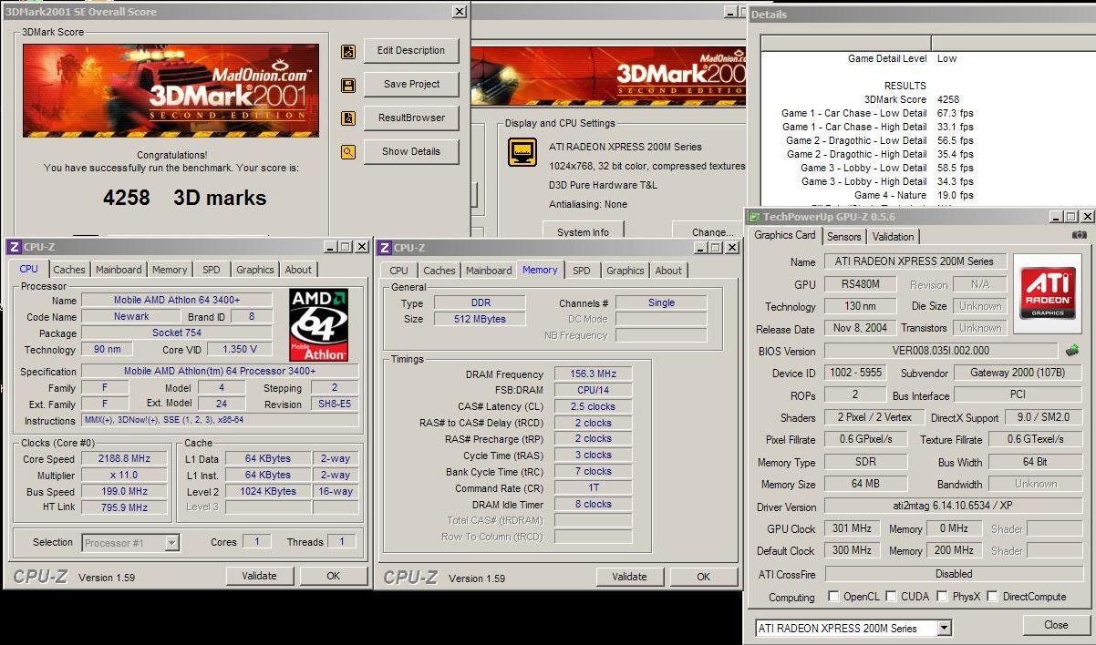The width and height of the screenshot is (1096, 645).
Task: Click the ATI Radeon Graphics logo
Action: (1047, 292)
